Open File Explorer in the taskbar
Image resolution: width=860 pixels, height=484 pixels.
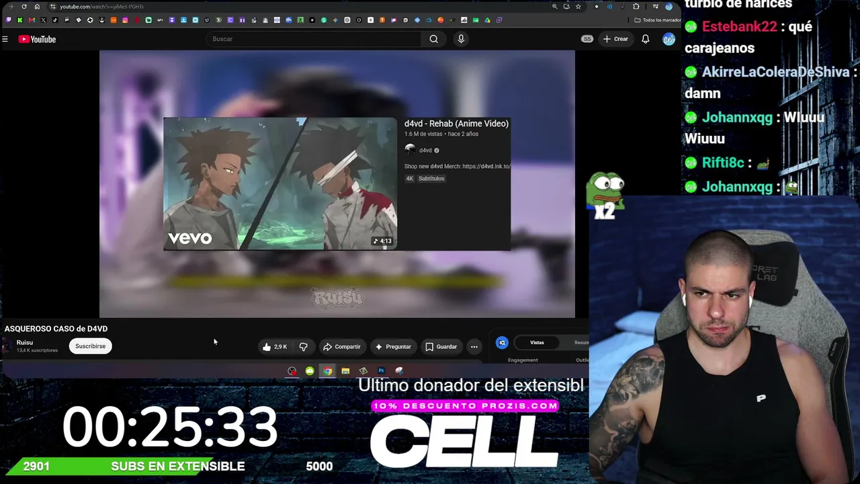pos(345,371)
